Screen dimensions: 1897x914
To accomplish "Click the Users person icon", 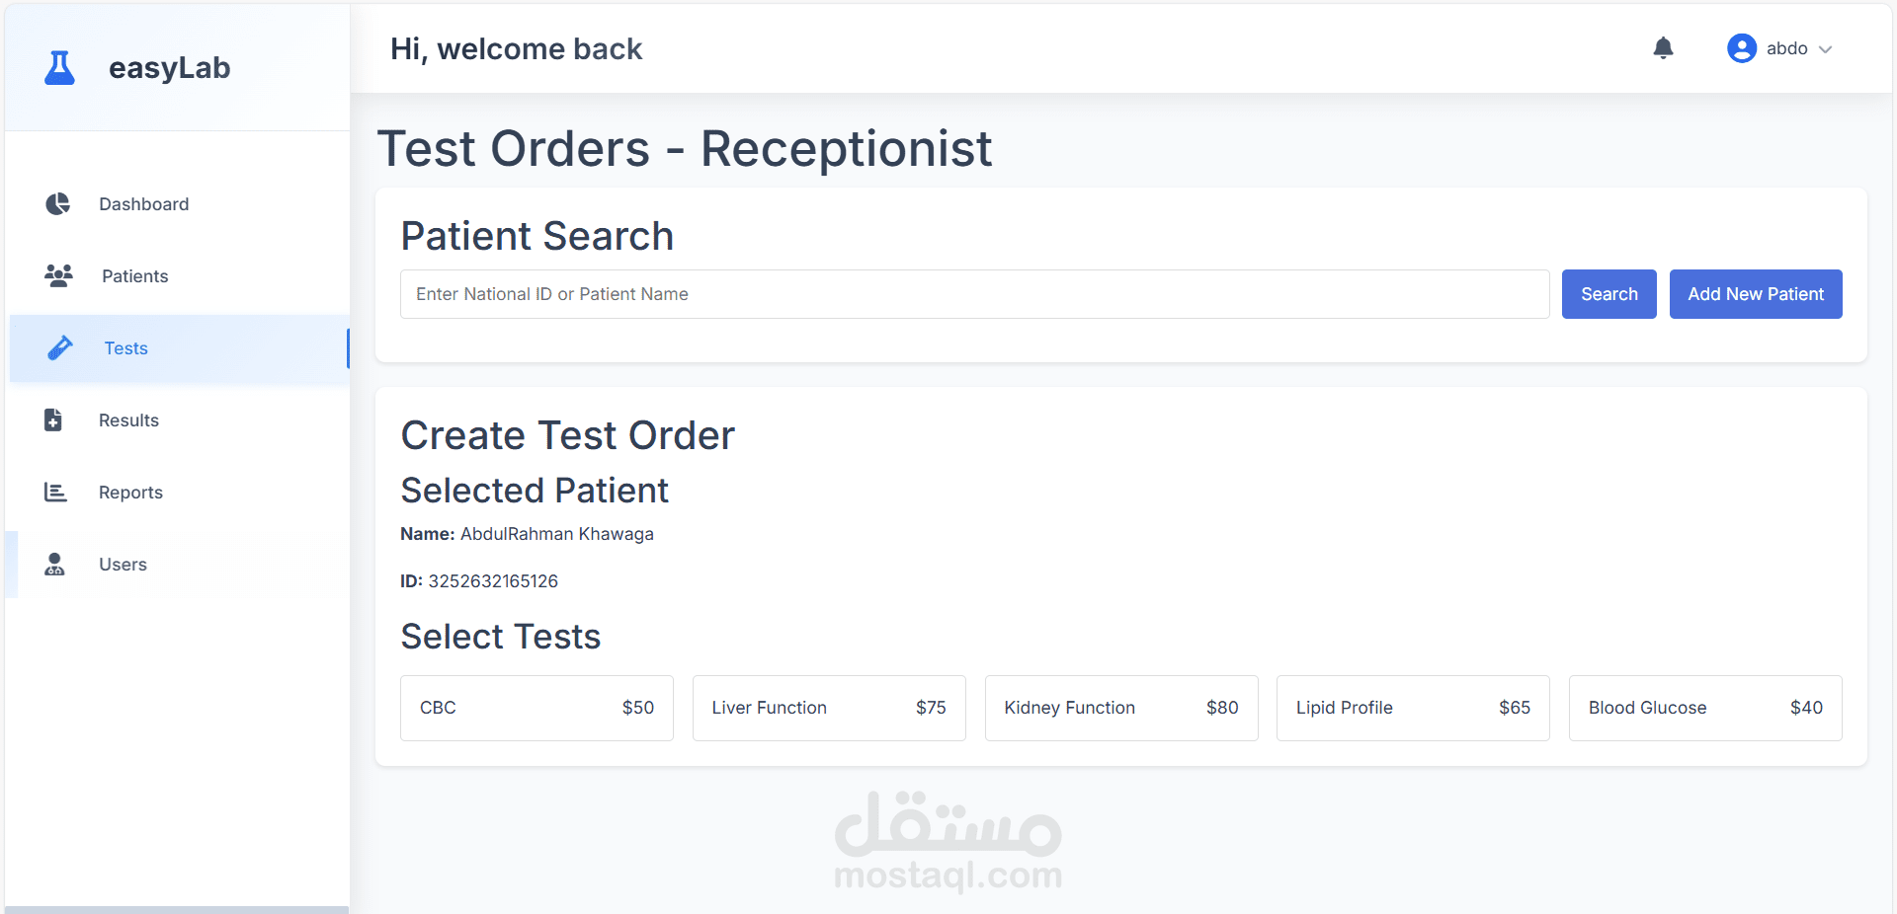I will 54,565.
